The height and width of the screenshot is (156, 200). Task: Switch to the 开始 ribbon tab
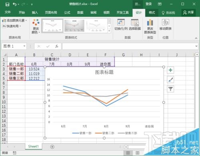[x=22, y=12]
